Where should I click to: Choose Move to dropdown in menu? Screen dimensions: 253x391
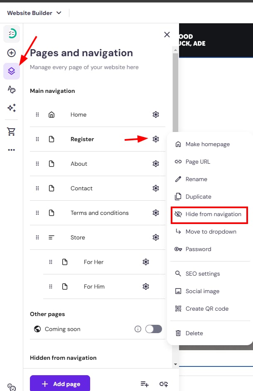[x=211, y=232]
